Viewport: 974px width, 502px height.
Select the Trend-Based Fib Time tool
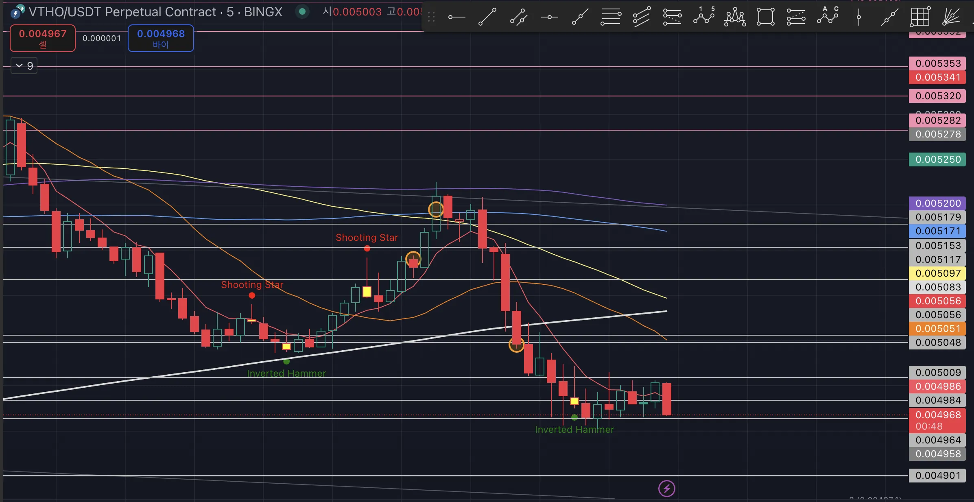point(796,17)
